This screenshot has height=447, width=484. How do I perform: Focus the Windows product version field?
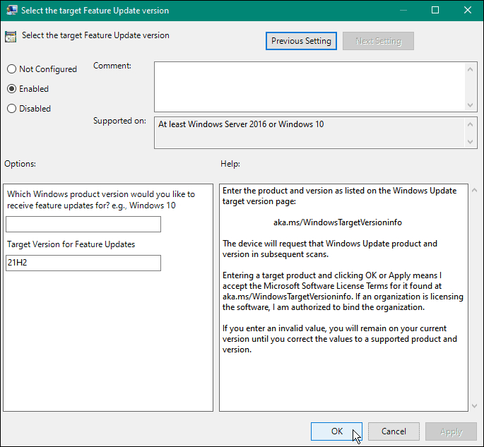pos(83,225)
